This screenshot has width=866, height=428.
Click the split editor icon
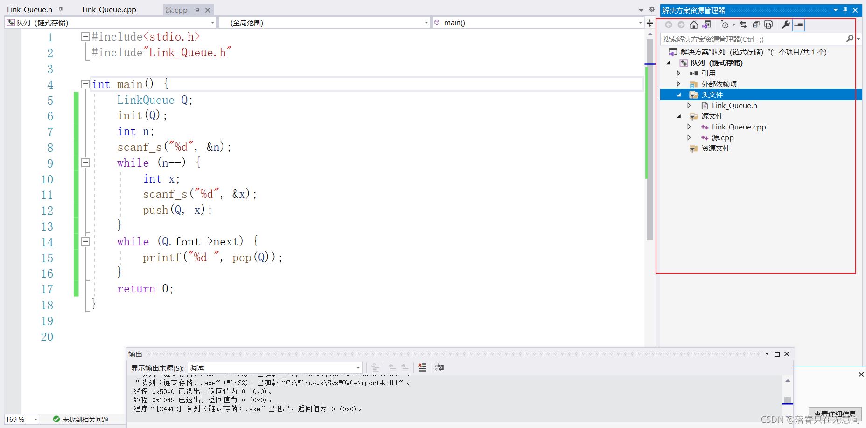coord(650,22)
